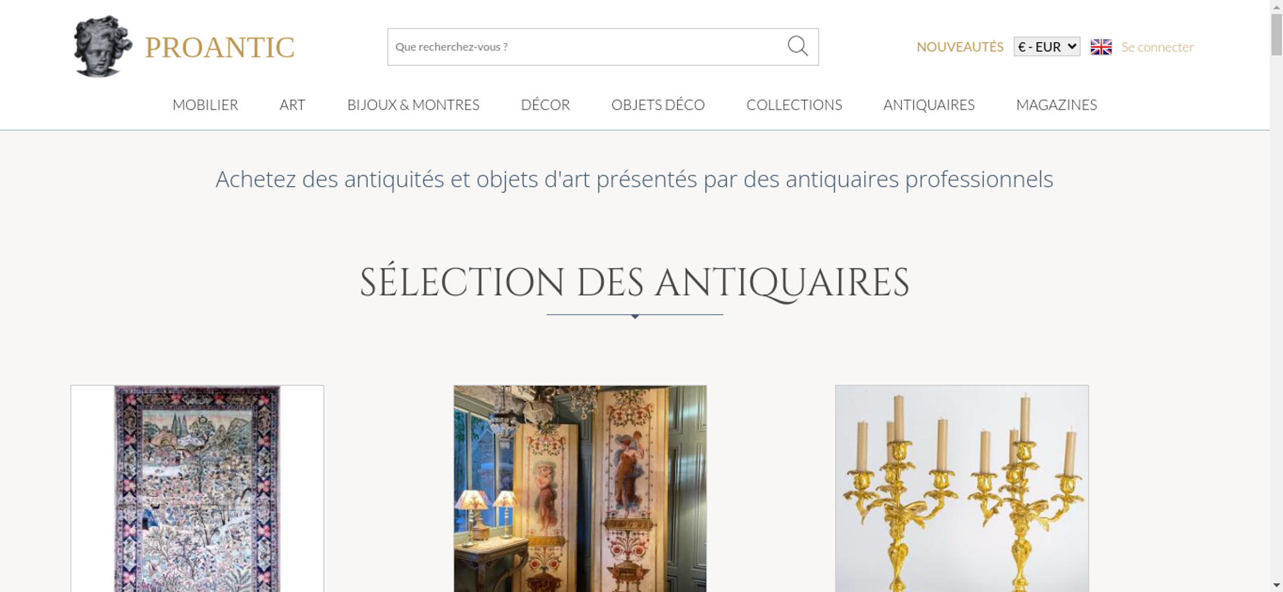This screenshot has width=1283, height=592.
Task: Click the vertical page scrollbar thumb
Action: coord(1277,35)
